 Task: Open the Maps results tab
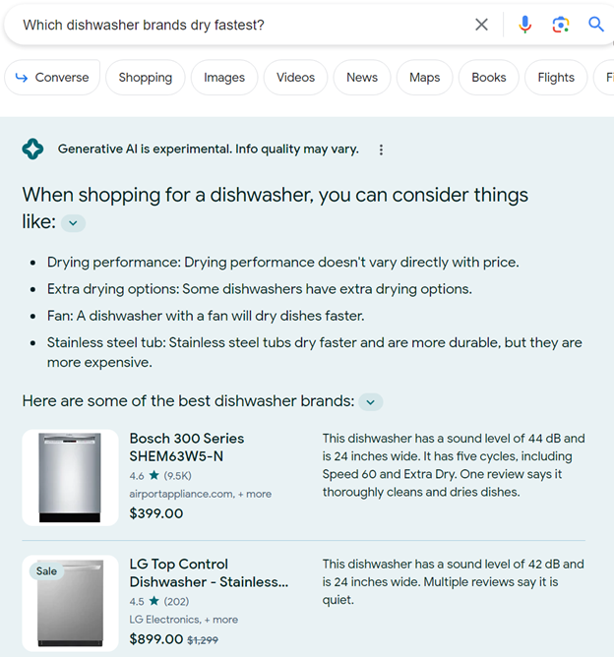pos(424,78)
